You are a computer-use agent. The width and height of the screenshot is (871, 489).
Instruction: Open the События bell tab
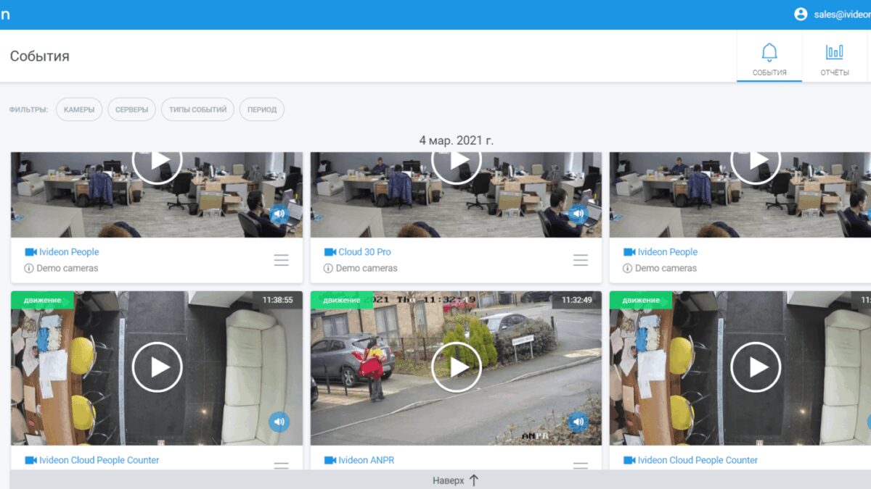[x=769, y=59]
